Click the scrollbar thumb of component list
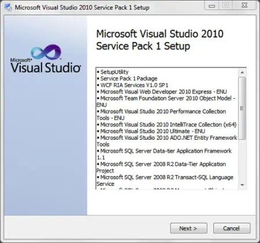The image size is (260, 243). click(x=242, y=108)
